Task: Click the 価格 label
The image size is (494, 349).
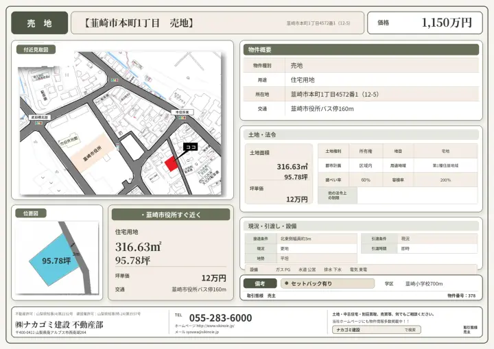Action: (x=383, y=23)
